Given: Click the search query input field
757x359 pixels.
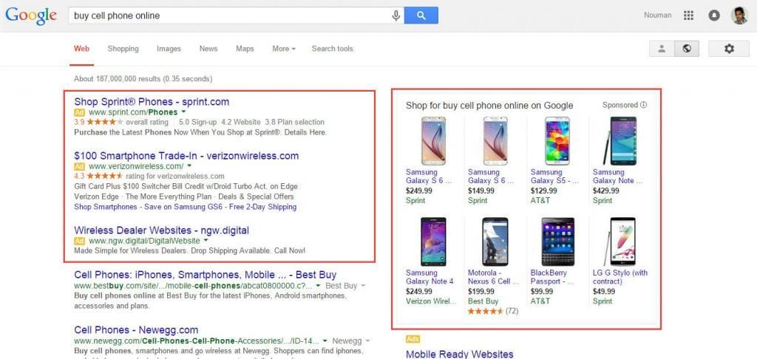Looking at the screenshot, I should coord(229,16).
